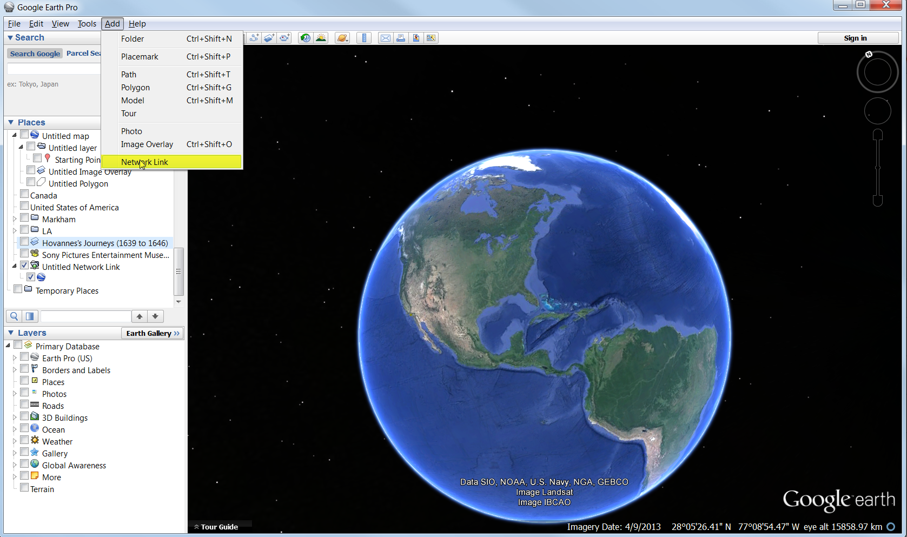Image resolution: width=907 pixels, height=537 pixels.
Task: Expand the Weather layer node
Action: 15,442
